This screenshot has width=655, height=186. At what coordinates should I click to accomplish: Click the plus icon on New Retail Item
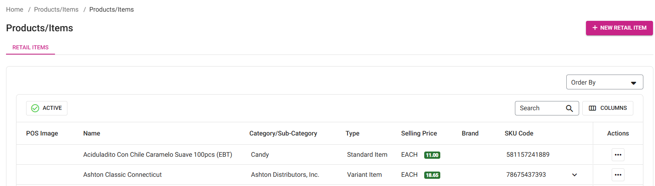click(x=595, y=28)
